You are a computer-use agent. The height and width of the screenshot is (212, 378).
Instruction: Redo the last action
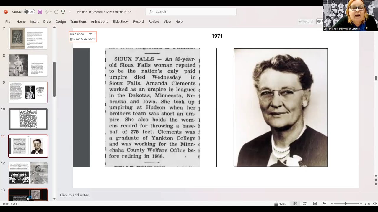click(56, 12)
